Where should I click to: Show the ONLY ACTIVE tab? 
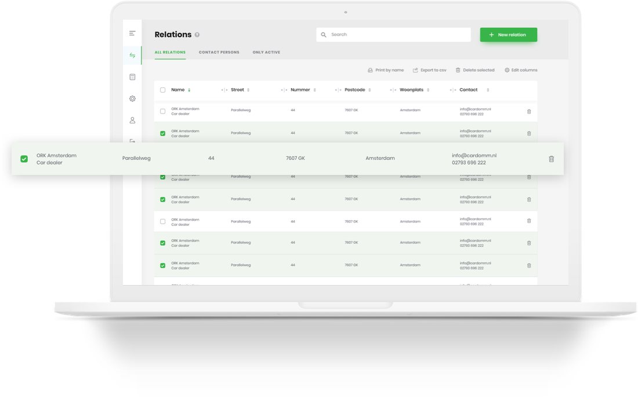[267, 53]
